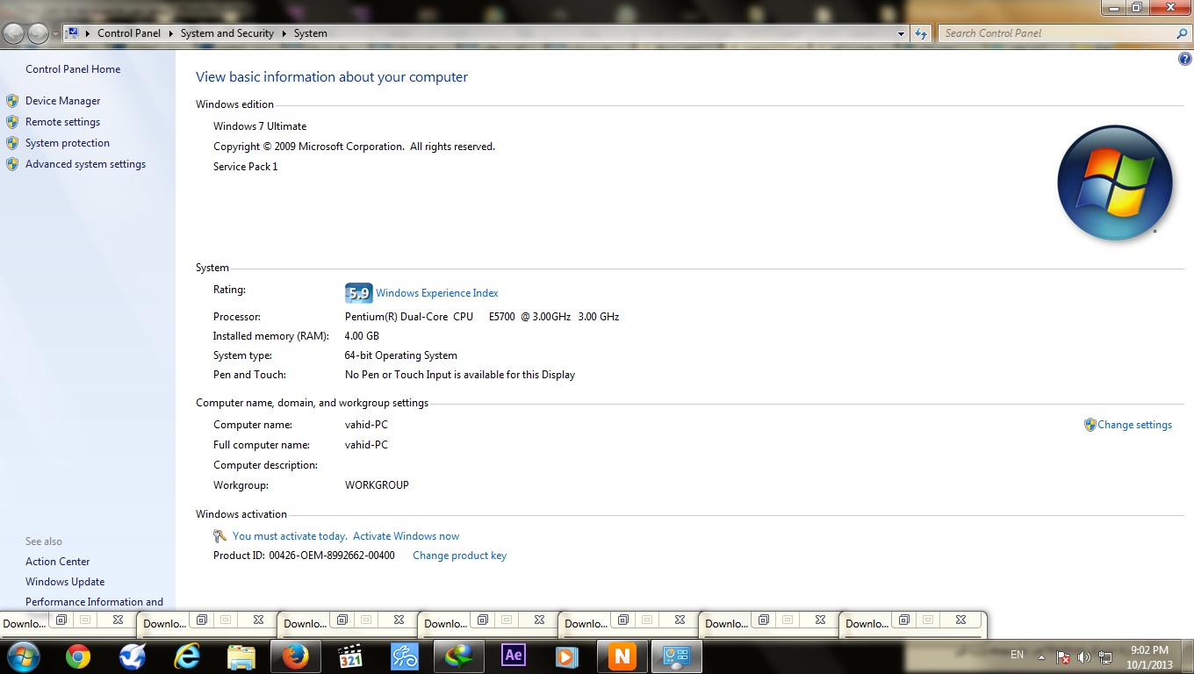Launch Internet Explorer from the taskbar

[x=187, y=656]
